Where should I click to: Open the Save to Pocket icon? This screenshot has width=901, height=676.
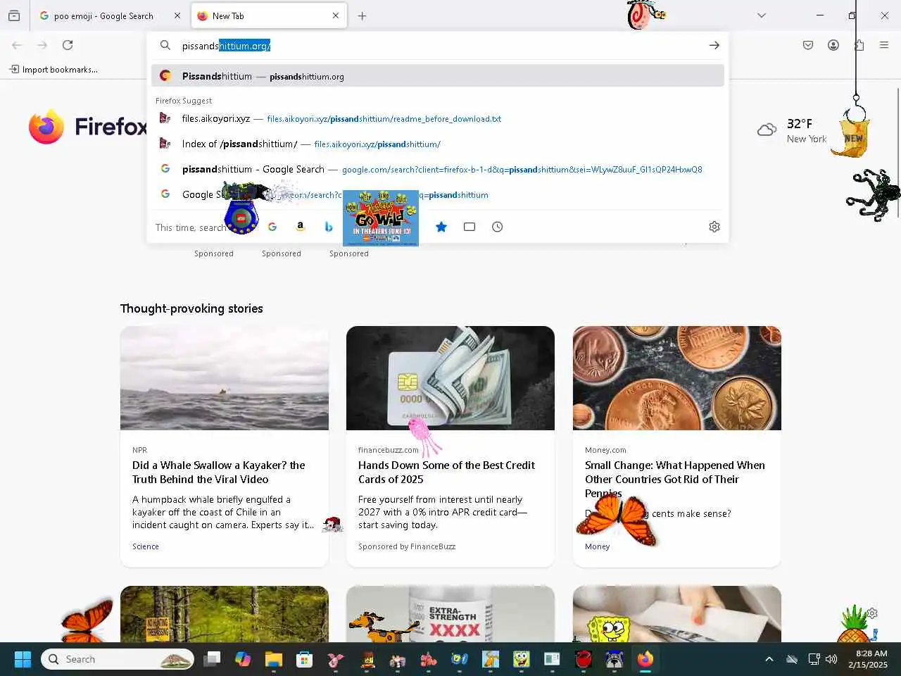808,45
